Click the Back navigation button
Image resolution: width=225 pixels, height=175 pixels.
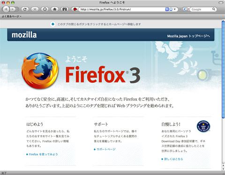pos(6,9)
